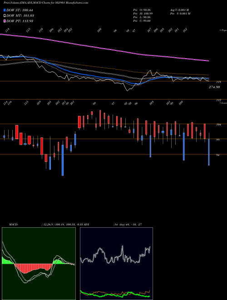Click the 'Pre H: 100.99' high value
The width and height of the screenshot is (227, 300).
coord(143,14)
